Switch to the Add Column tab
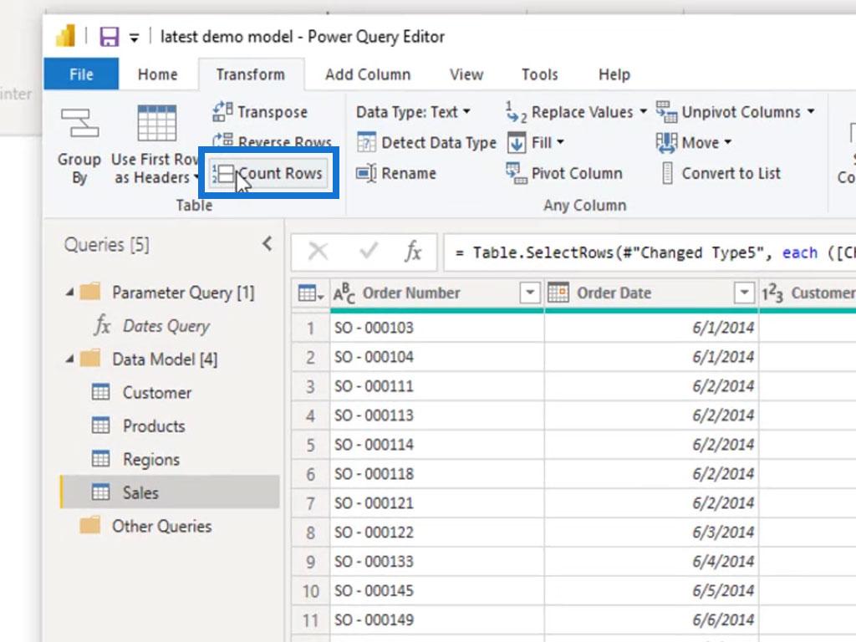Viewport: 856px width, 642px height. click(368, 74)
